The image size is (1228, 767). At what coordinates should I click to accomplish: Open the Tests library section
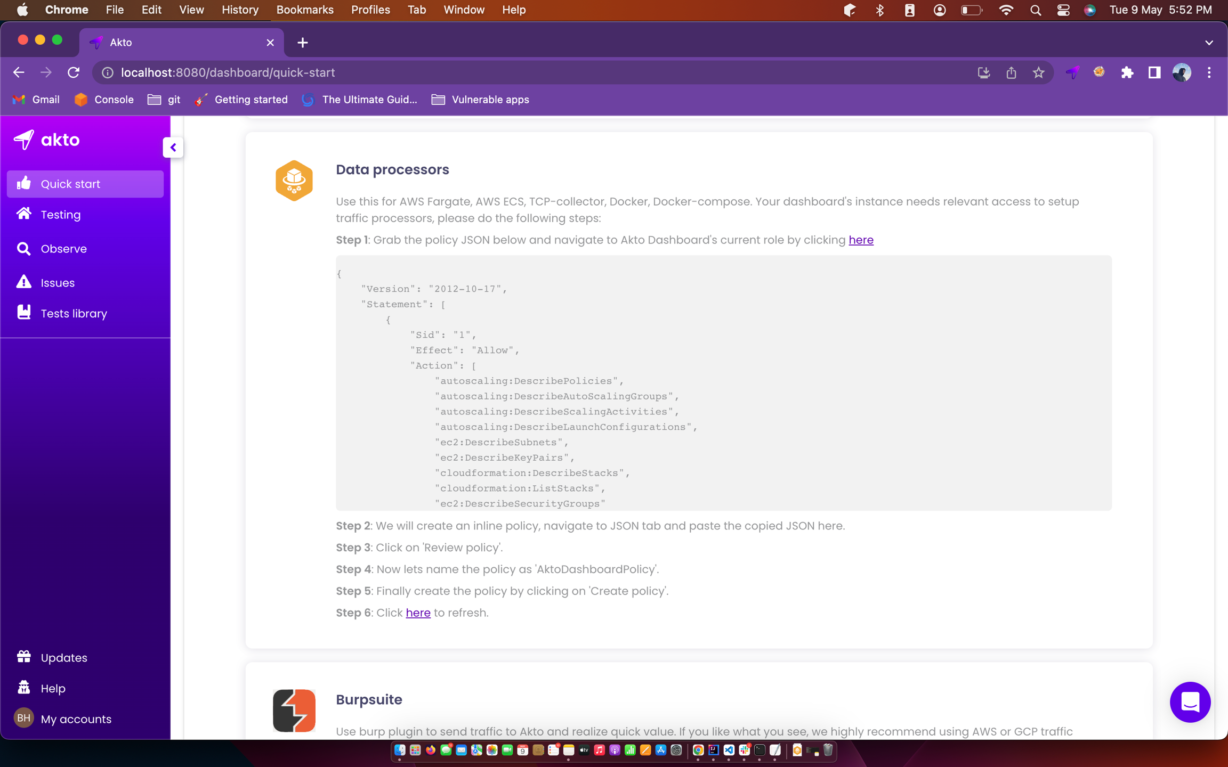point(73,314)
